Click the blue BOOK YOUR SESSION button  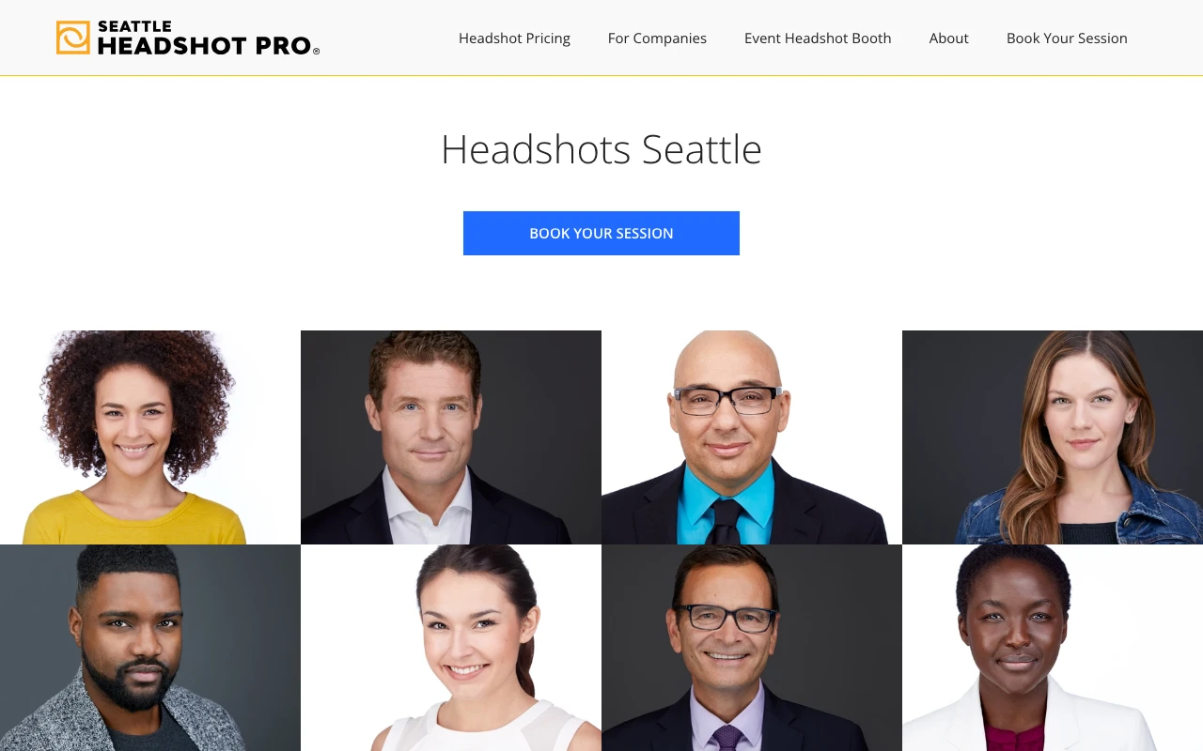[x=601, y=233]
